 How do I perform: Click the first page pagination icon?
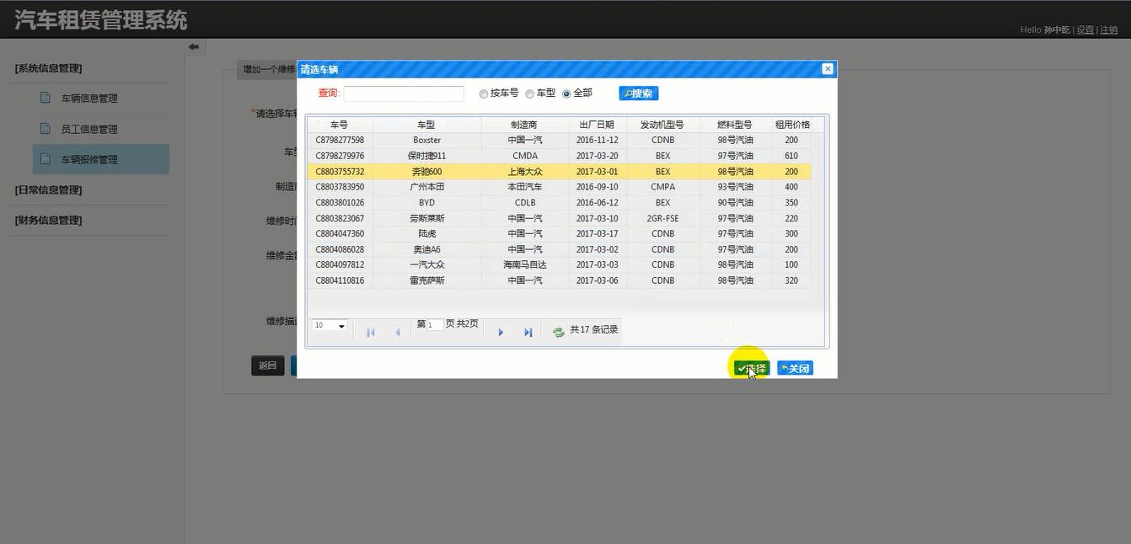[x=370, y=332]
